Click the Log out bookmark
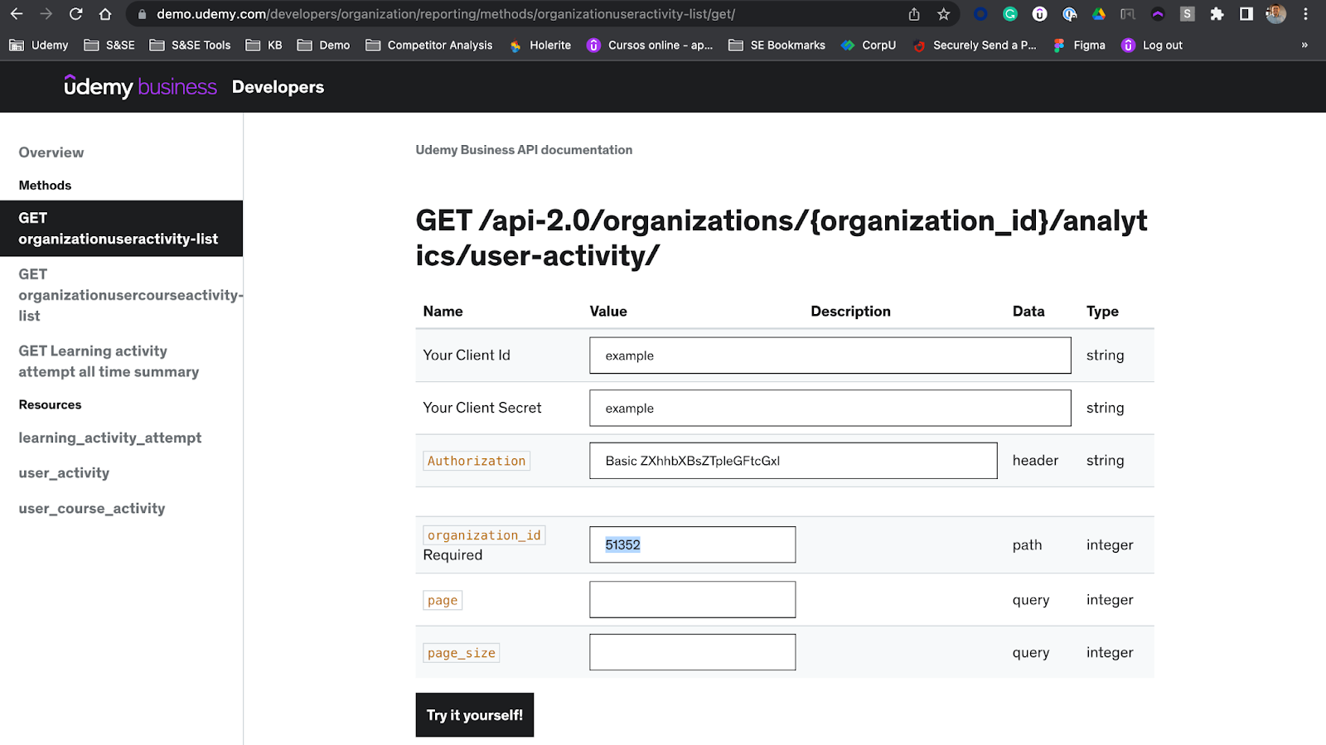The width and height of the screenshot is (1326, 745). (x=1152, y=46)
